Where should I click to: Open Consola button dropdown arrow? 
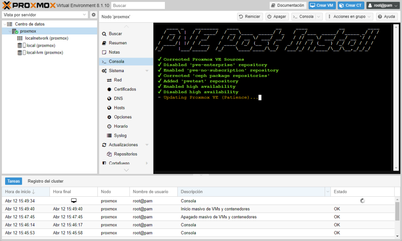pos(319,16)
